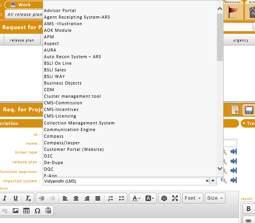
Task: Choose Collection Management System option
Action: pyautogui.click(x=79, y=123)
